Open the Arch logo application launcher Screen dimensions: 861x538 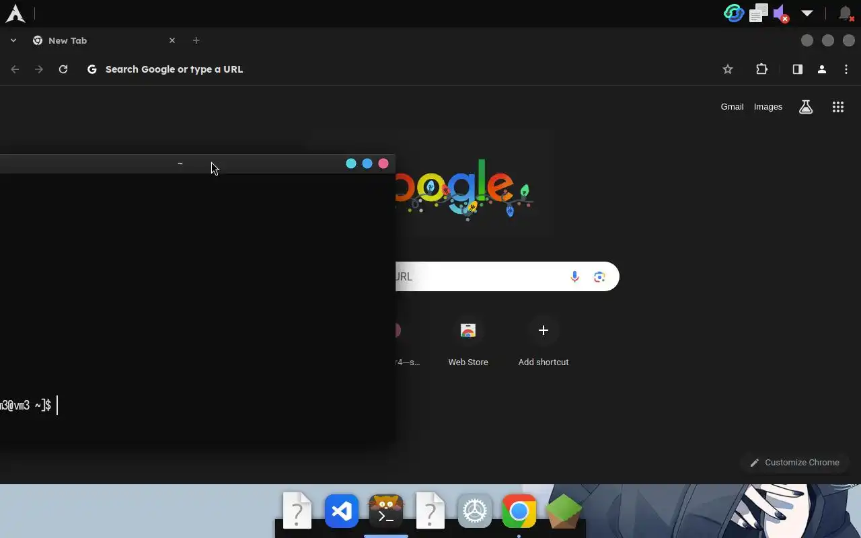click(15, 13)
